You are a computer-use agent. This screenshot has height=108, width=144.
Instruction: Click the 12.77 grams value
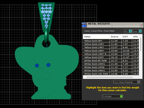(x=114, y=61)
